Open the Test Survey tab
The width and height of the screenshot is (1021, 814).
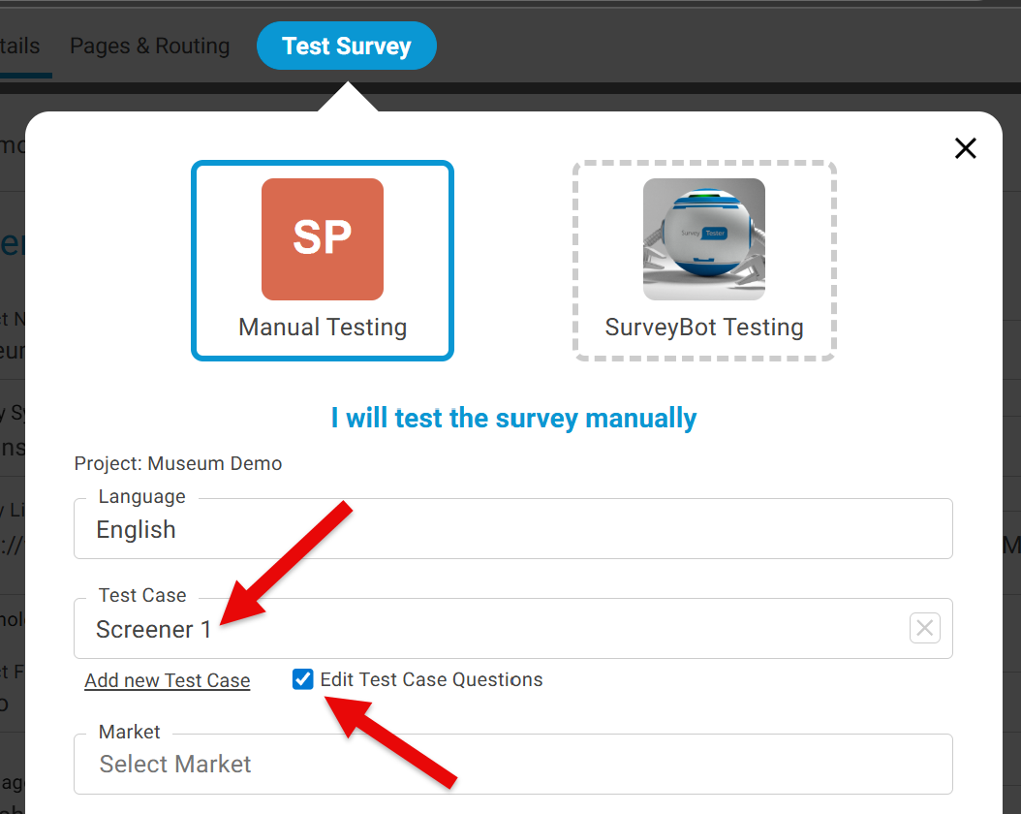click(x=347, y=46)
